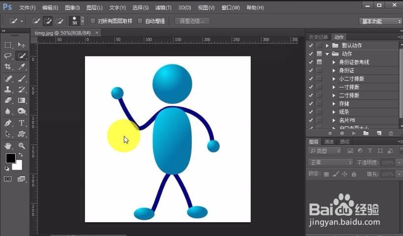Screen dimensions: 403x236
Task: Expand the 二寸排版 action
Action: pyautogui.click(x=334, y=95)
